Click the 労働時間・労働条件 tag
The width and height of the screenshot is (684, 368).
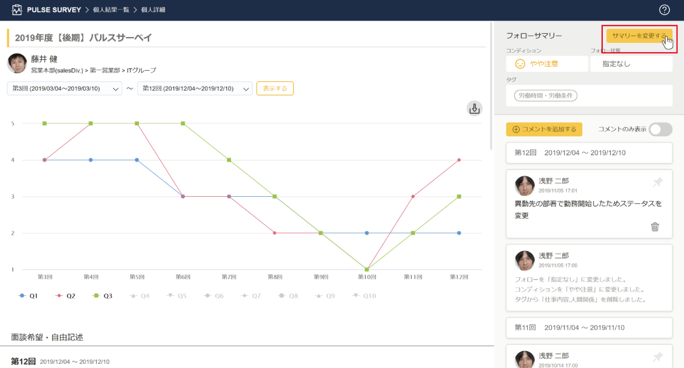tap(546, 96)
